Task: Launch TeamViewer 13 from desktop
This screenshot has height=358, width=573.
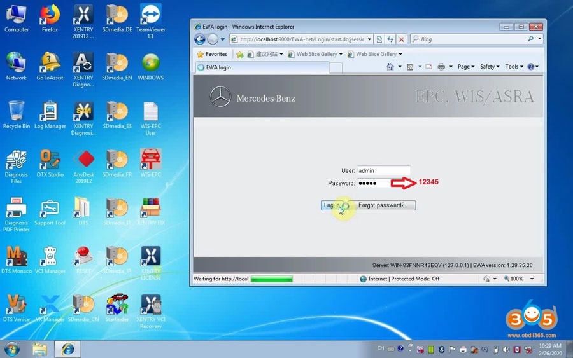Action: pyautogui.click(x=150, y=21)
